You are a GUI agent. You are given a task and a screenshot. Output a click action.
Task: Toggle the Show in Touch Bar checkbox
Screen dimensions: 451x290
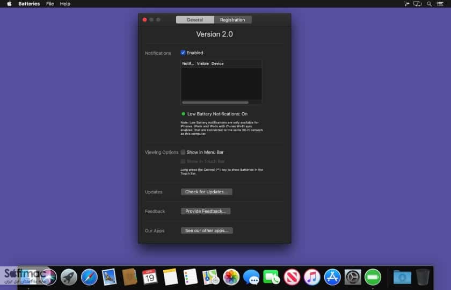[183, 162]
